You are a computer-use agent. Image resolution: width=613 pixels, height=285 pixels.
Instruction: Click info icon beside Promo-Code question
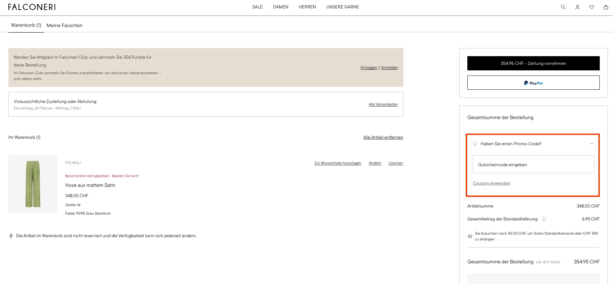475,144
